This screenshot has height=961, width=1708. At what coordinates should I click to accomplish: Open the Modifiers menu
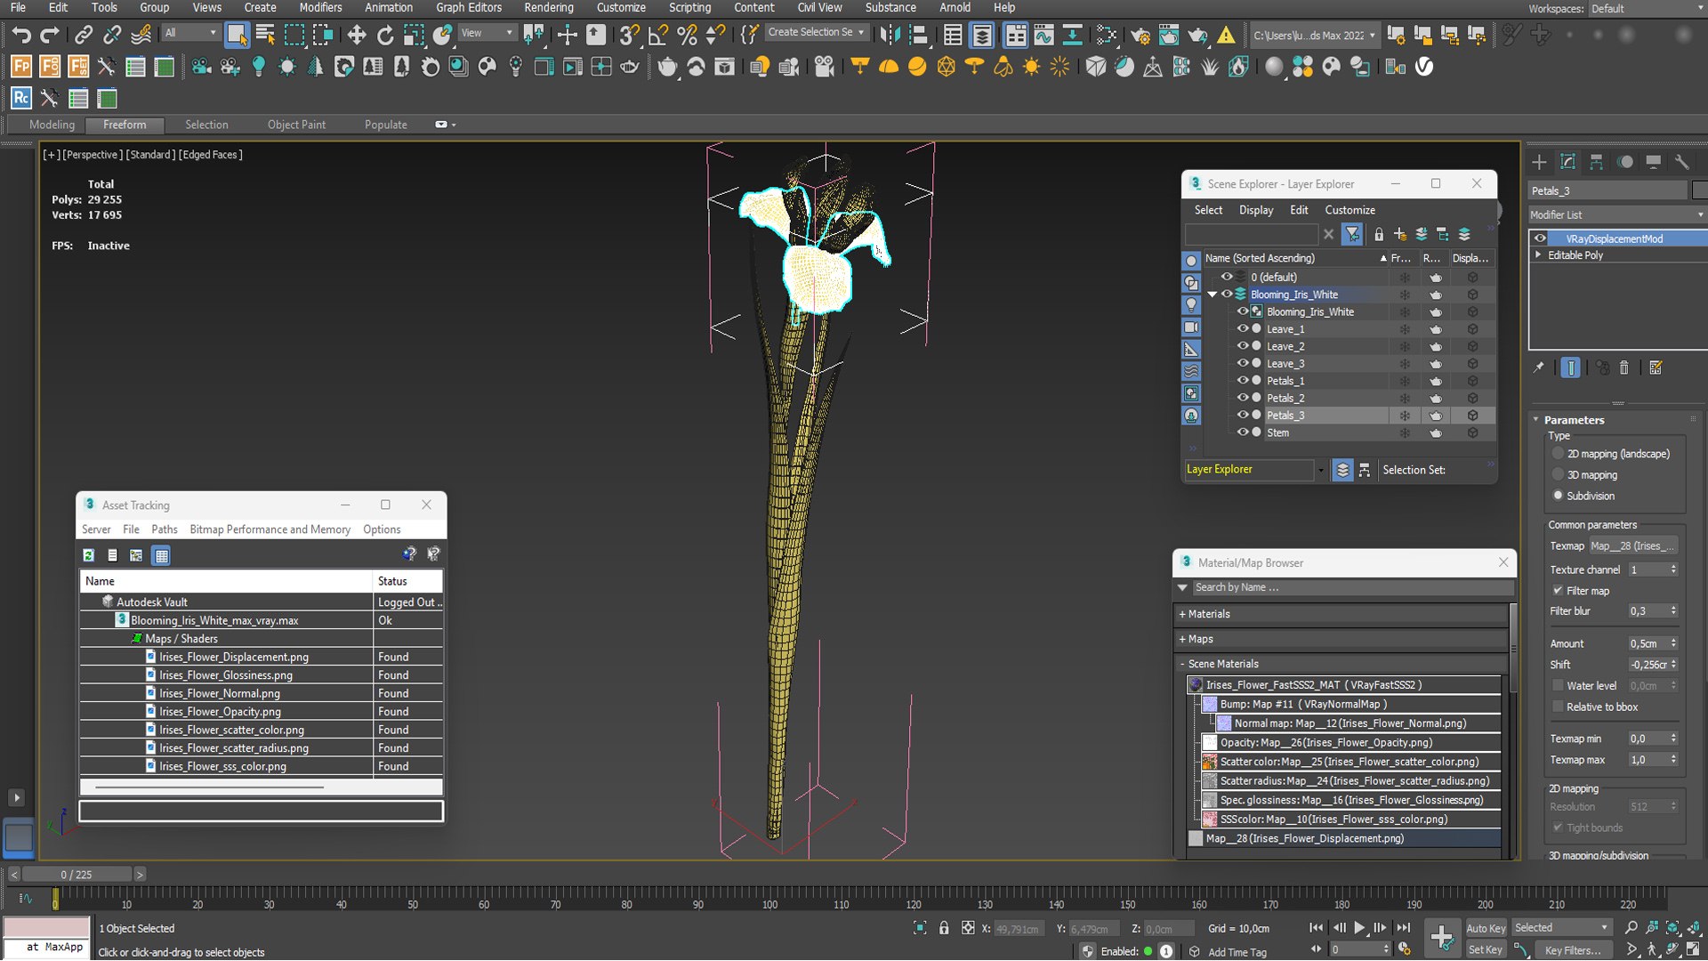320,7
